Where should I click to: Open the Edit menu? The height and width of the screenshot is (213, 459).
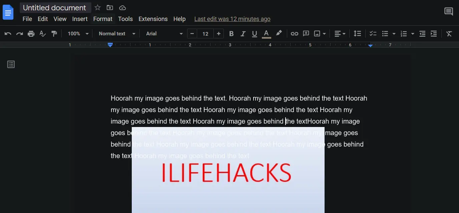coord(43,19)
